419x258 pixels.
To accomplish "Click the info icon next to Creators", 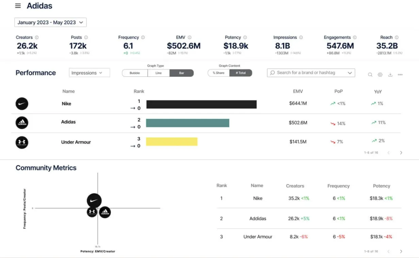I will [37, 37].
